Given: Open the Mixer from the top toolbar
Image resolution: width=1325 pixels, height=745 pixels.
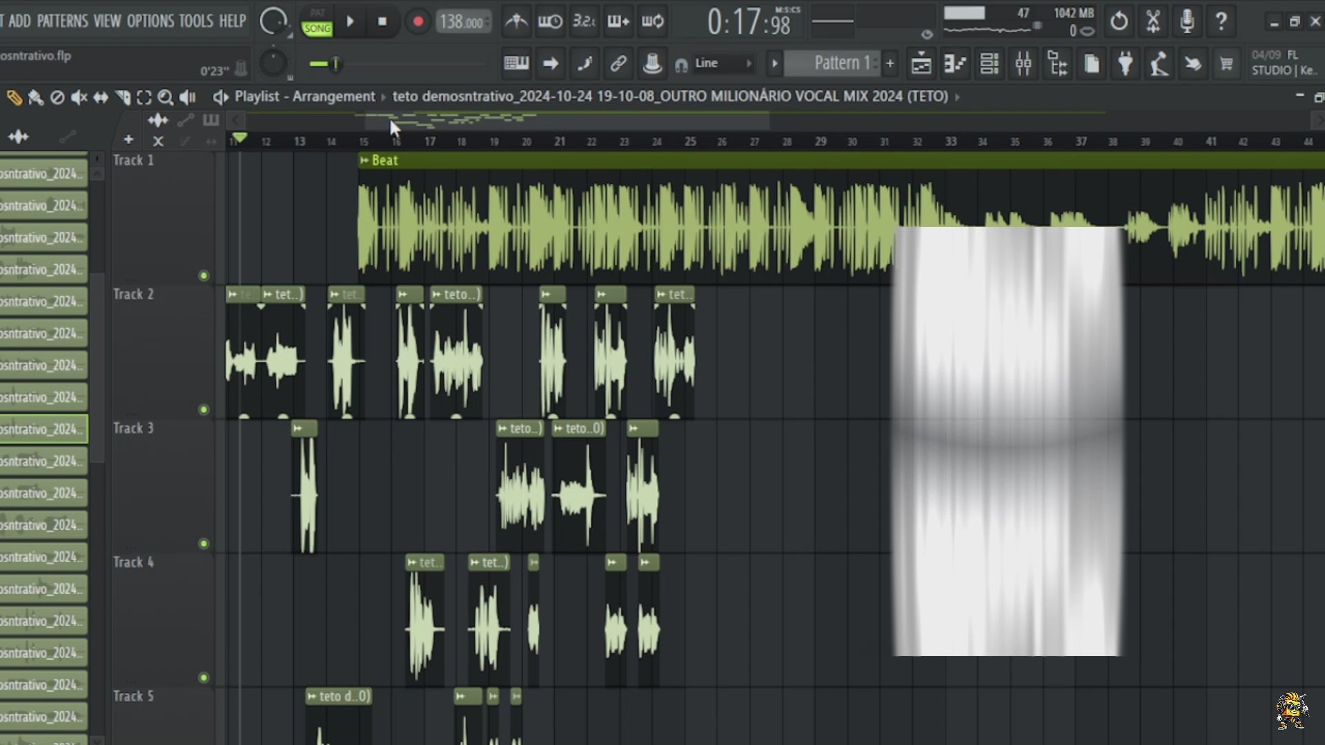Looking at the screenshot, I should (1024, 63).
